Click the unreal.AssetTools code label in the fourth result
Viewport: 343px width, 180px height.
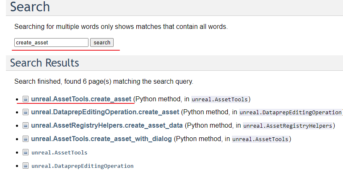point(260,139)
